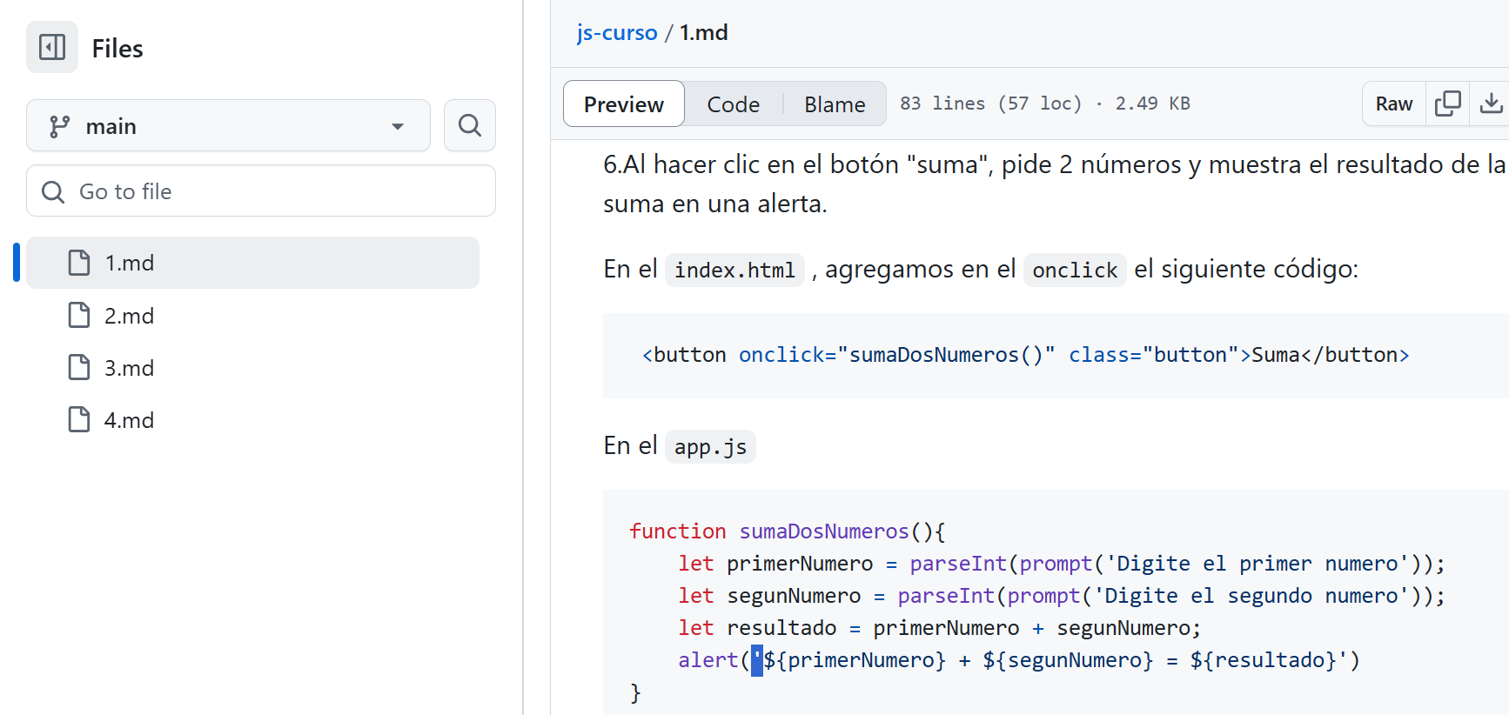Image resolution: width=1509 pixels, height=715 pixels.
Task: Click the search files magnifier button
Action: point(470,126)
